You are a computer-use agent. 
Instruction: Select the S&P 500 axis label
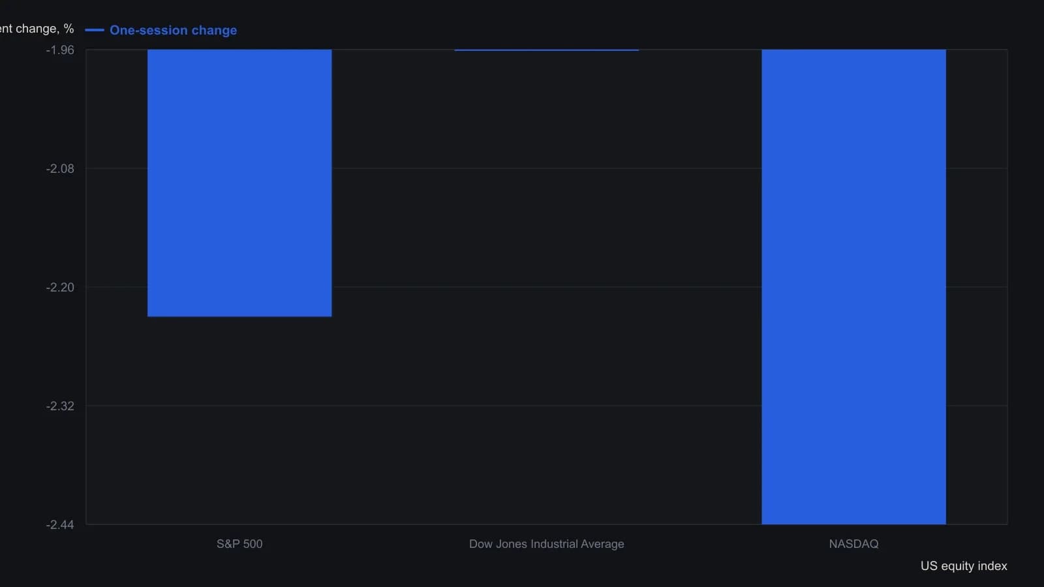click(x=239, y=544)
